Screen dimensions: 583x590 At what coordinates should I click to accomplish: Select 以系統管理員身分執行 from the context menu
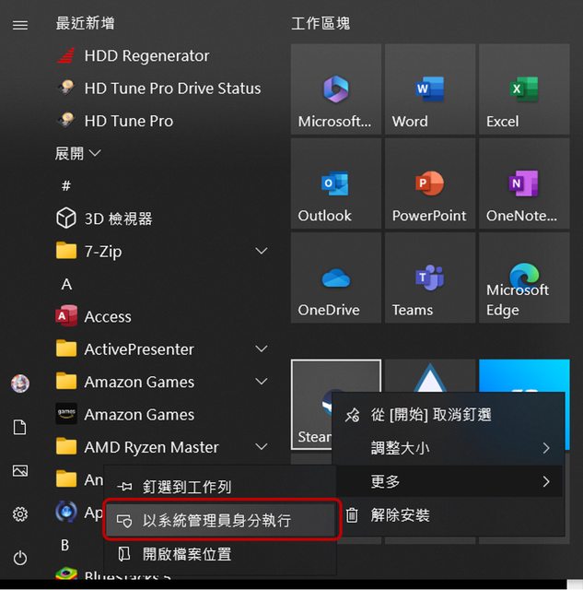coord(217,521)
